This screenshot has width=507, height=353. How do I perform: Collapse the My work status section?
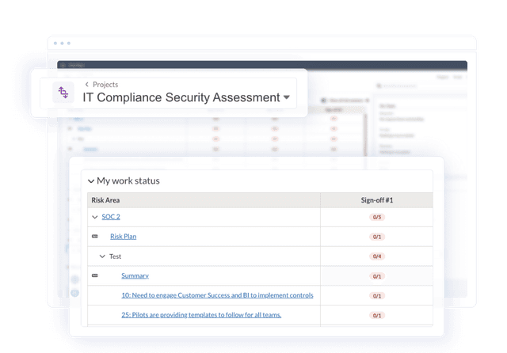click(91, 181)
